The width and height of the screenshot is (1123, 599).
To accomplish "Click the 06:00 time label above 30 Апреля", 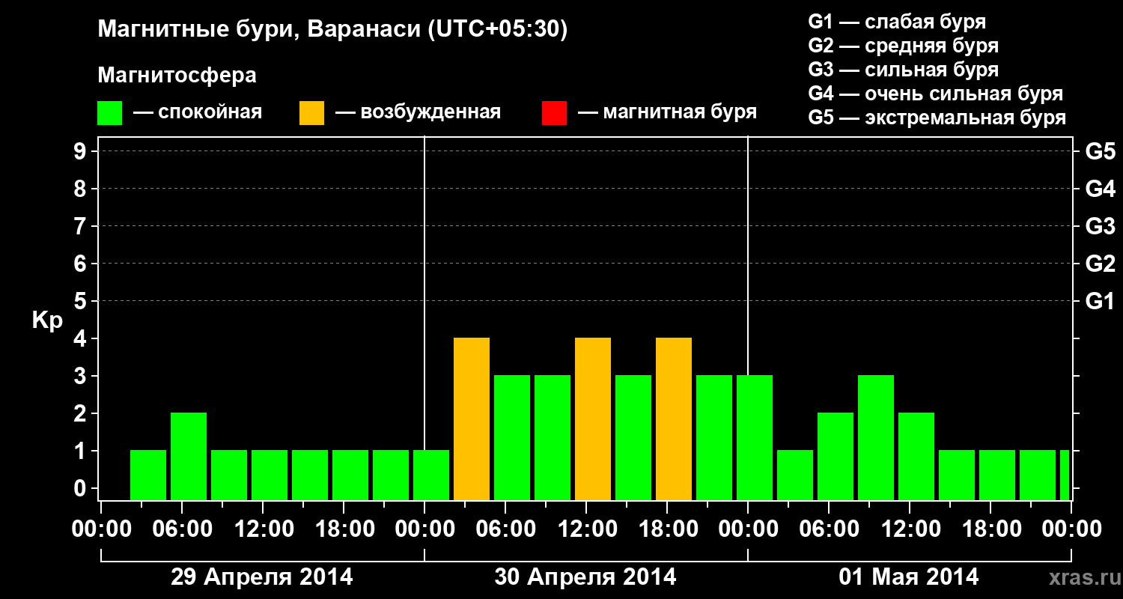I will 505,529.
